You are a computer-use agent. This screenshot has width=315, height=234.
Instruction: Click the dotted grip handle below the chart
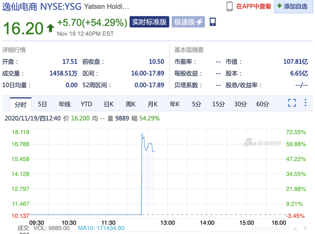pos(270,228)
